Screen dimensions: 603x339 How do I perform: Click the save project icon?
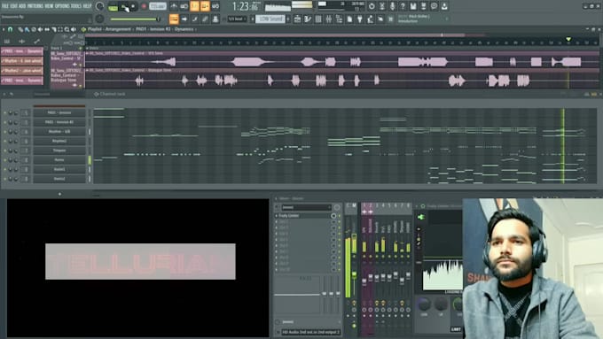coord(413,6)
